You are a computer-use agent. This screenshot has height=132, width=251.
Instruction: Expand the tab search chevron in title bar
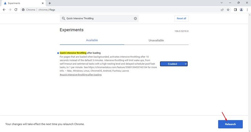[x=222, y=3]
